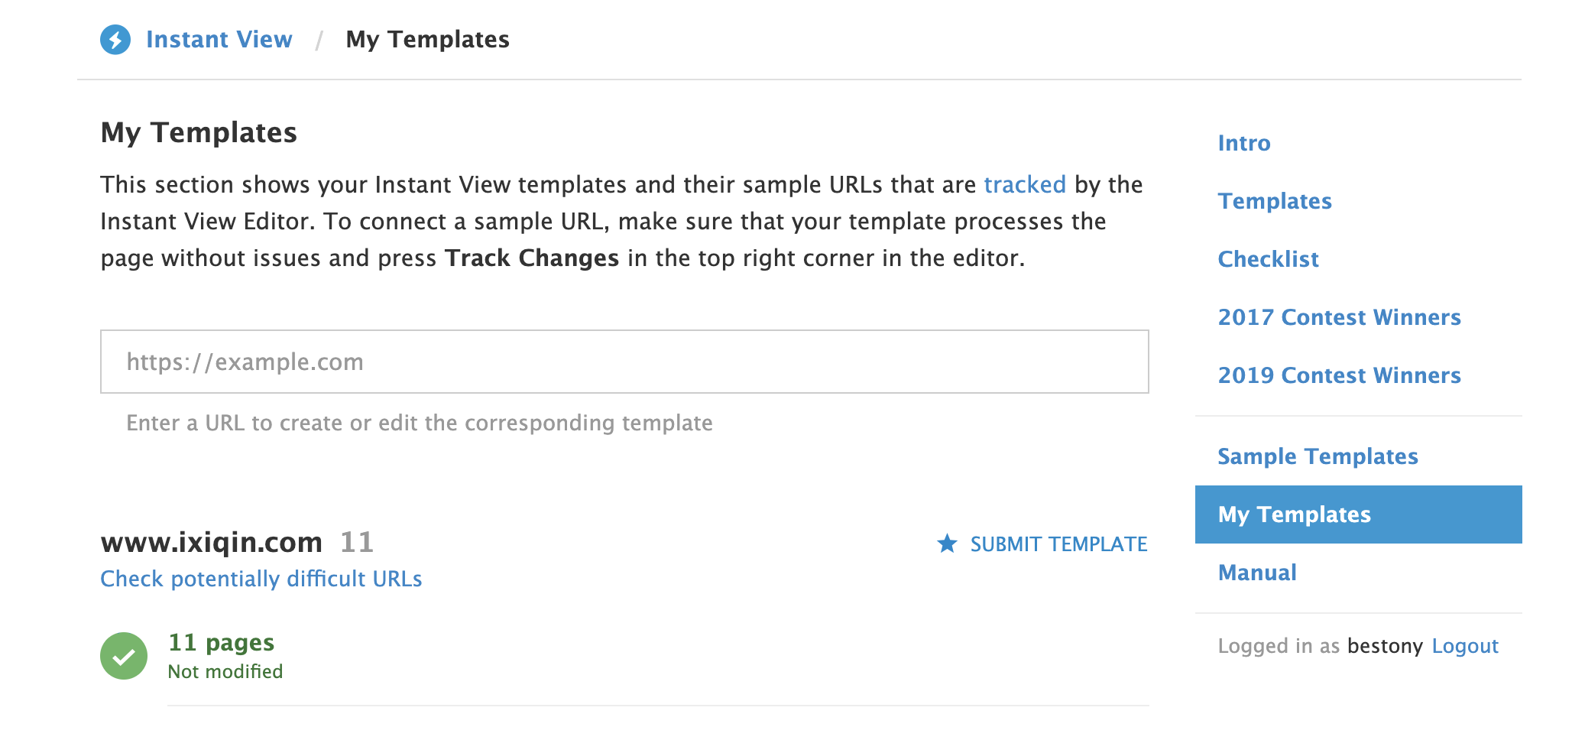This screenshot has height=740, width=1585.
Task: Click the Logout link
Action: pyautogui.click(x=1464, y=646)
